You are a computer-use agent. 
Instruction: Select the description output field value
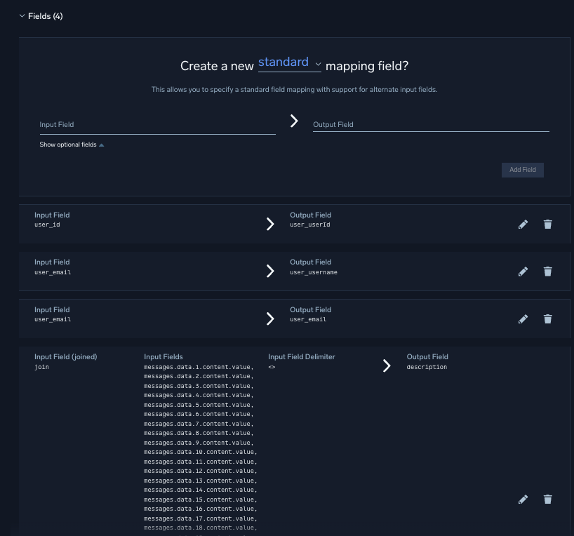click(x=427, y=367)
